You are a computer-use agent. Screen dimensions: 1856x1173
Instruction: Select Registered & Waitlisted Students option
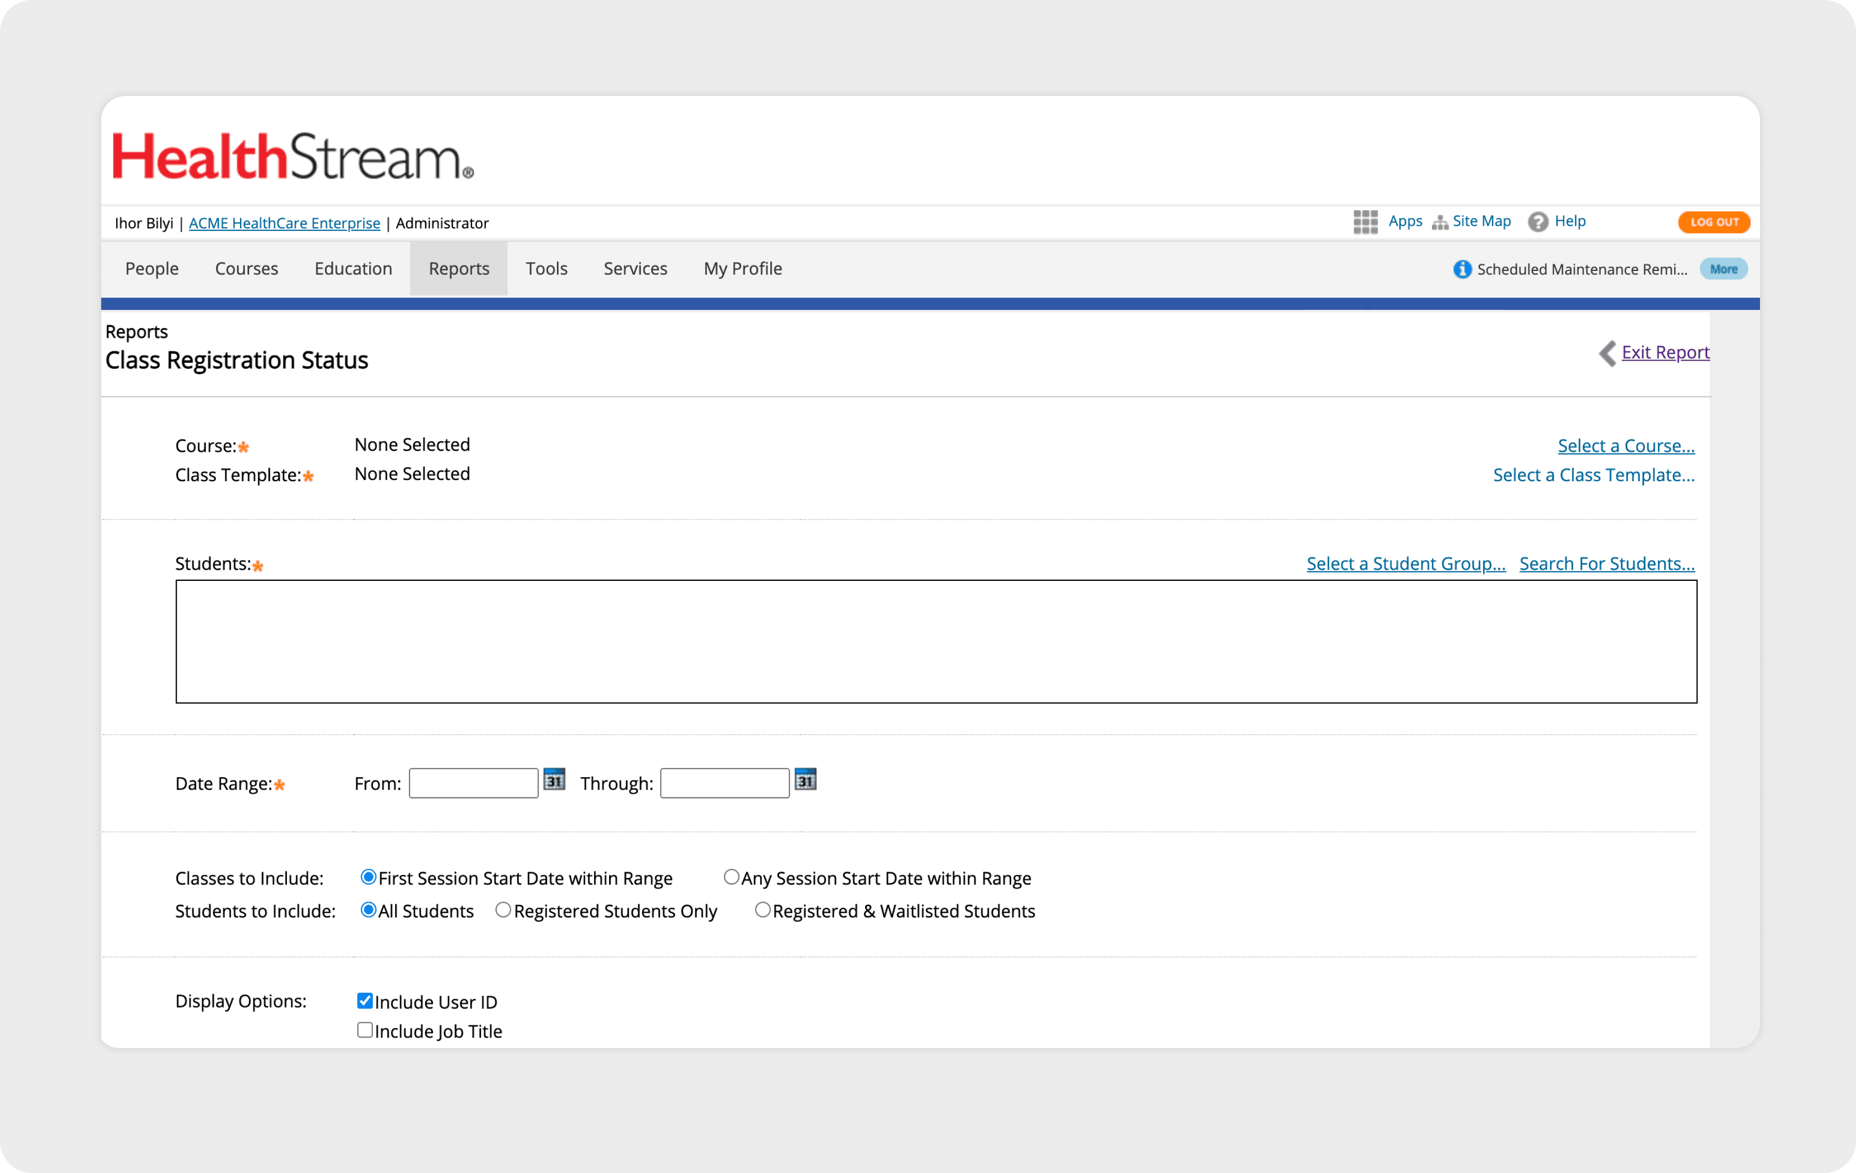click(762, 910)
